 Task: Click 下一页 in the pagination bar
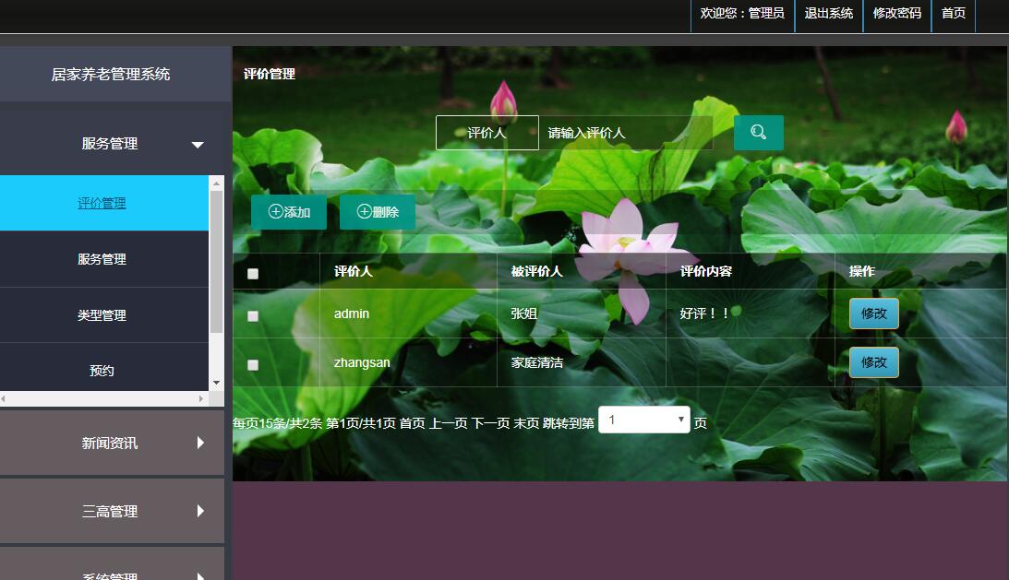point(490,423)
